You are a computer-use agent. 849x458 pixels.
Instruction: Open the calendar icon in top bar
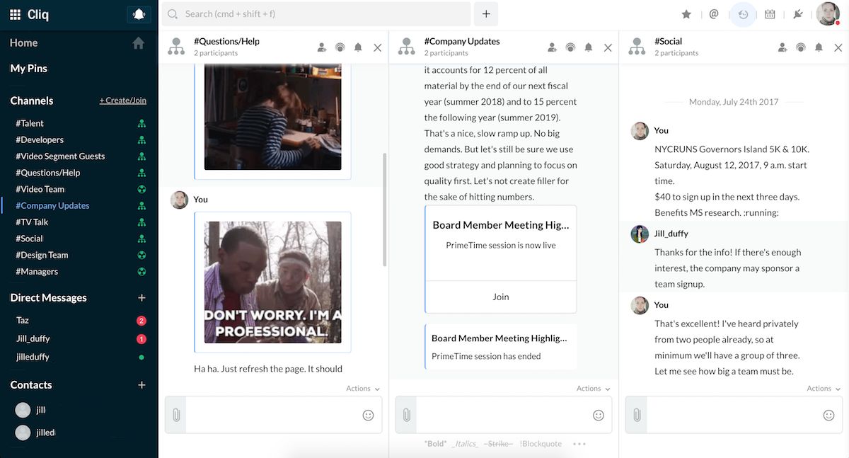click(770, 14)
